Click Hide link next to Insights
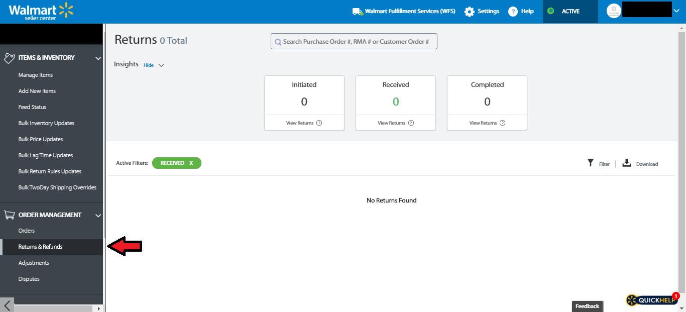The width and height of the screenshot is (686, 312). pyautogui.click(x=149, y=65)
